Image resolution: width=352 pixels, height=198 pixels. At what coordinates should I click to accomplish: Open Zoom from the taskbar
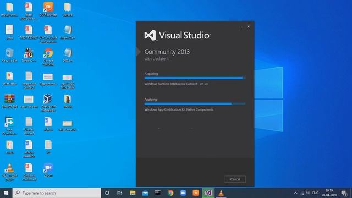[183, 193]
